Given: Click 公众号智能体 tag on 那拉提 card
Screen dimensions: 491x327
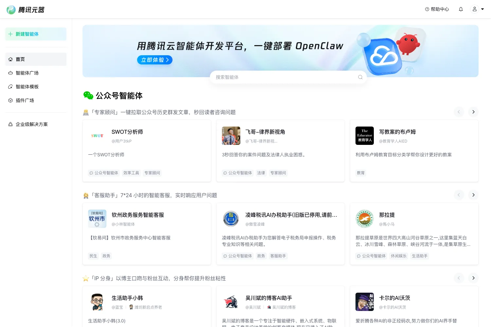Looking at the screenshot, I should pyautogui.click(x=371, y=256).
